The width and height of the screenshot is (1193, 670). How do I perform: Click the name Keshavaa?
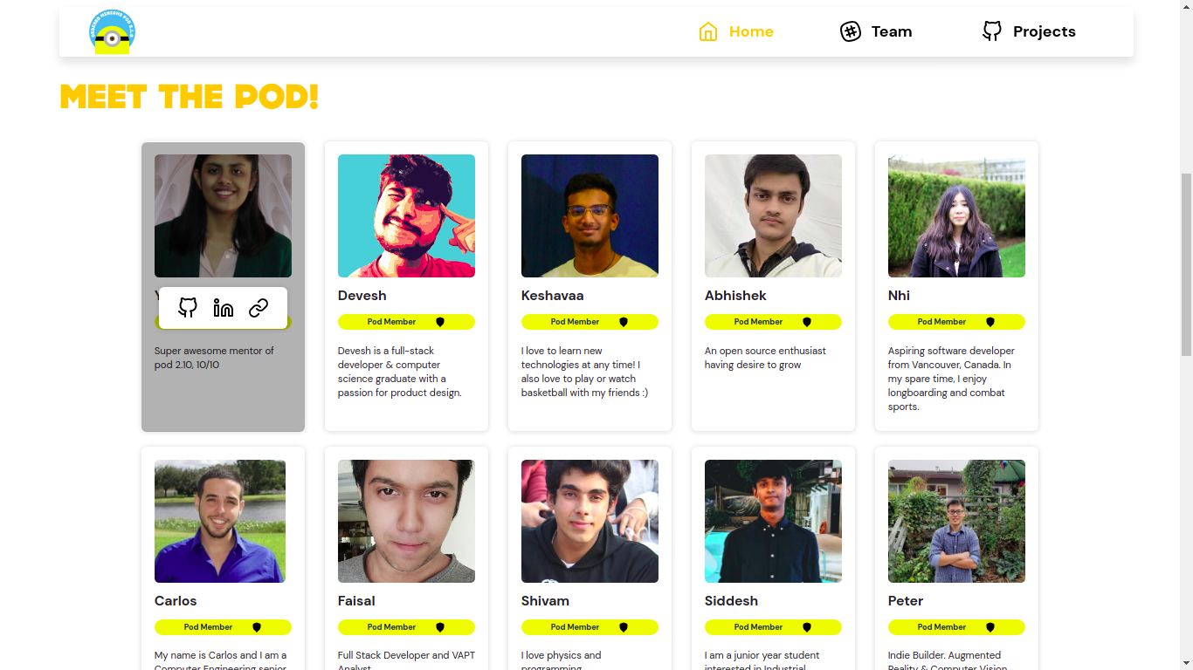point(553,296)
